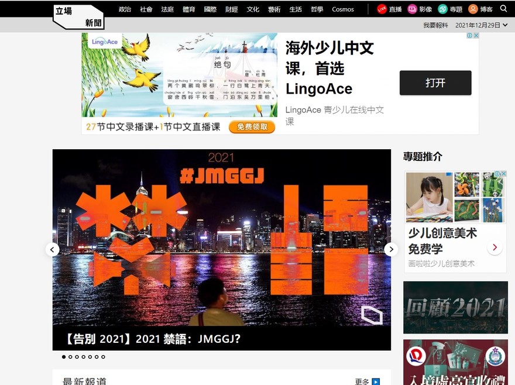Viewport: 515px width, 385px height.
Task: Click the search magnifier icon
Action: pyautogui.click(x=503, y=9)
